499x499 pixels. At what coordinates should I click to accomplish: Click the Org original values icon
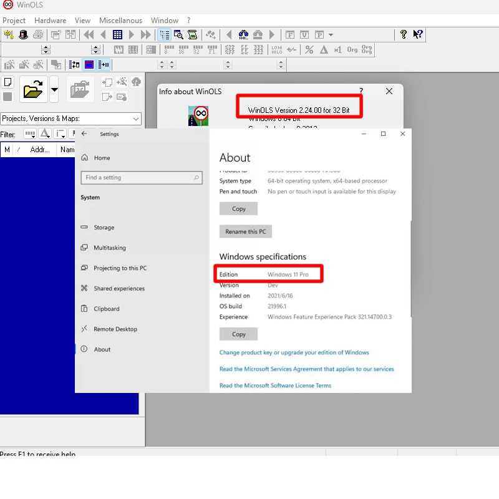pyautogui.click(x=352, y=50)
